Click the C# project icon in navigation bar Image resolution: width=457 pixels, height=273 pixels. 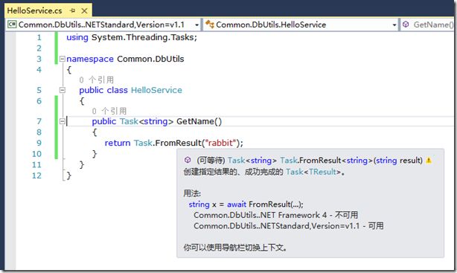pos(12,25)
